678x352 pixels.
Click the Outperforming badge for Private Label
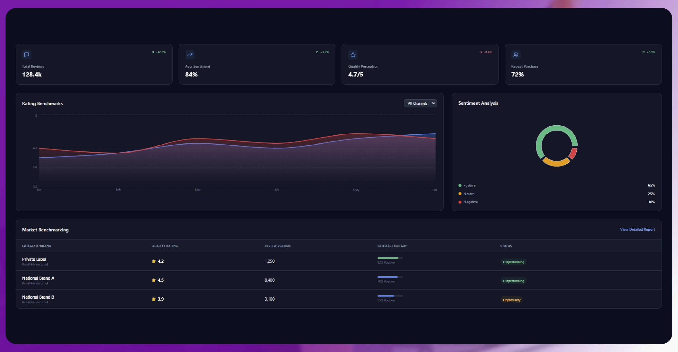point(513,262)
